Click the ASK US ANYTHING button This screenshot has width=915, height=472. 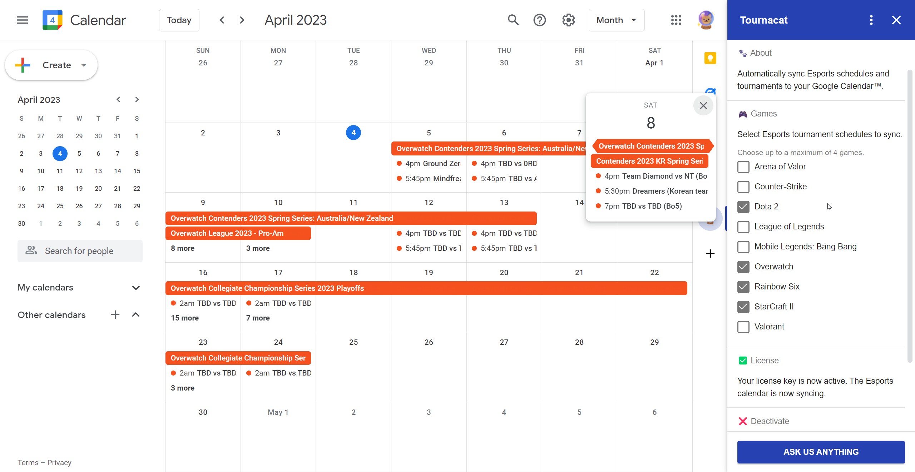(821, 452)
